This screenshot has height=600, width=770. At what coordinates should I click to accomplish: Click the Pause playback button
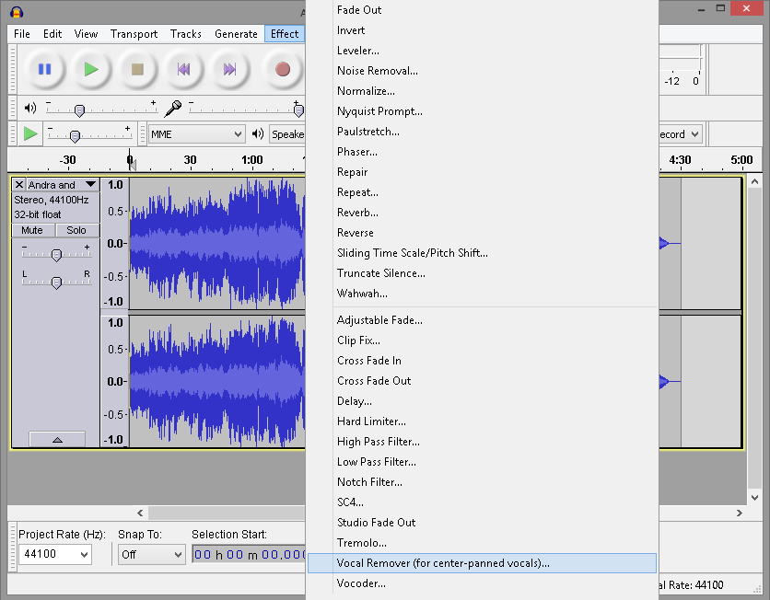pos(44,69)
